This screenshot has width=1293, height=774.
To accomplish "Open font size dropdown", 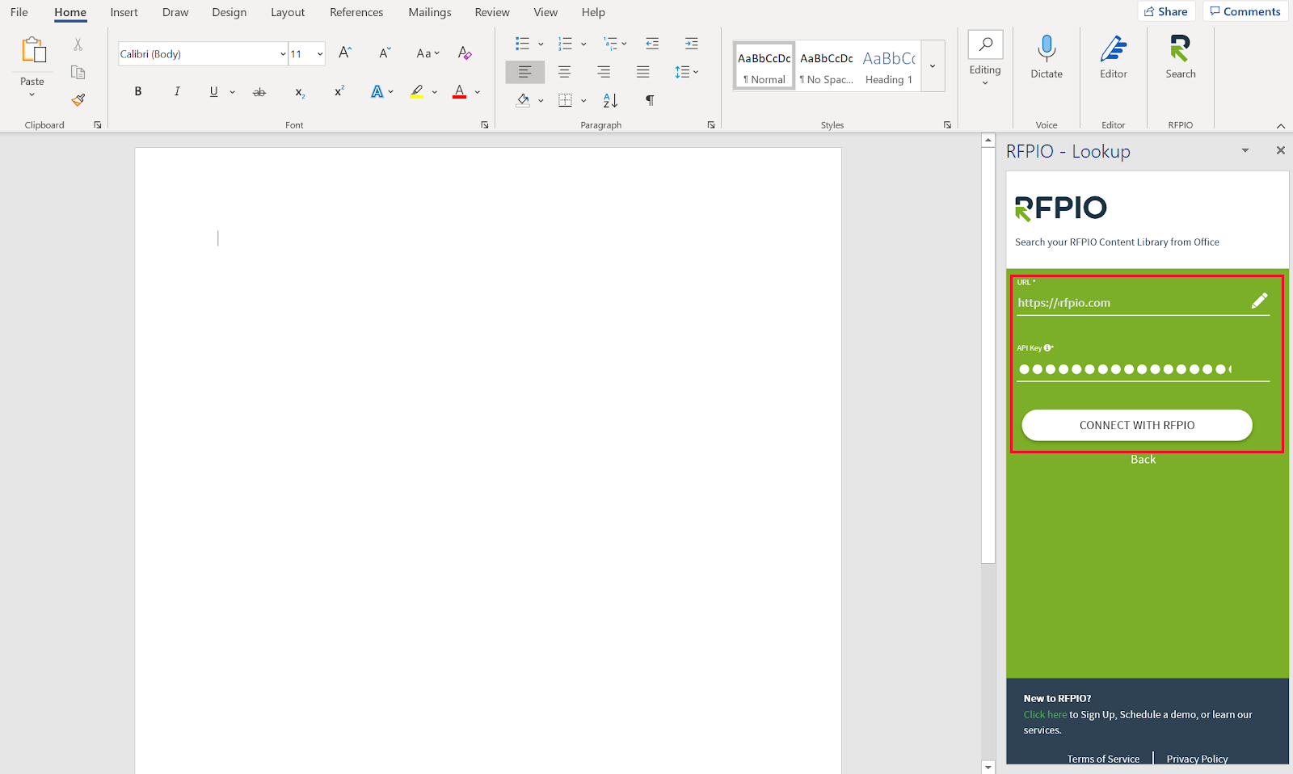I will pyautogui.click(x=320, y=54).
